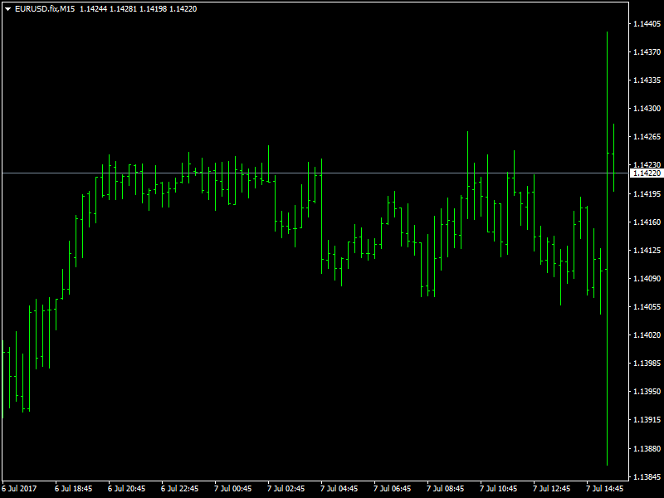664x498 pixels.
Task: Select the 1.14125 price axis label
Action: 647,251
